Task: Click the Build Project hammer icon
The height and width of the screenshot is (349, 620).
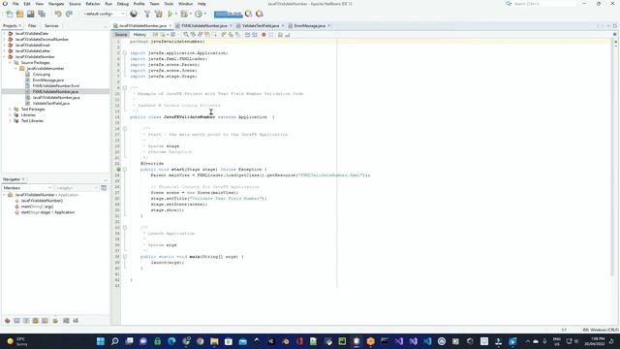Action: pos(147,14)
